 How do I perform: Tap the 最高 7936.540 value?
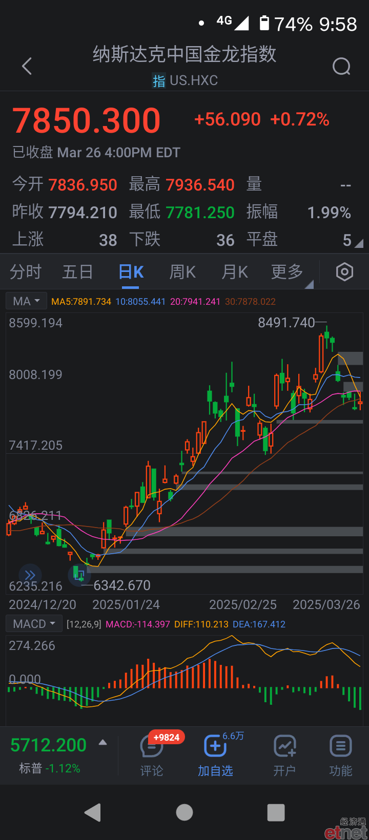(200, 185)
